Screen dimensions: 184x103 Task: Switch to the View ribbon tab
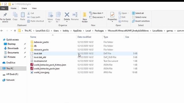tap(34, 8)
